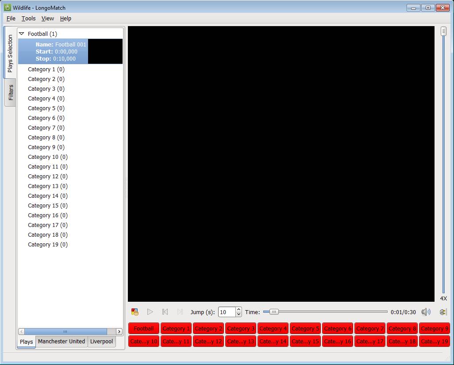The width and height of the screenshot is (454, 365).
Task: Open the View menu
Action: point(47,18)
